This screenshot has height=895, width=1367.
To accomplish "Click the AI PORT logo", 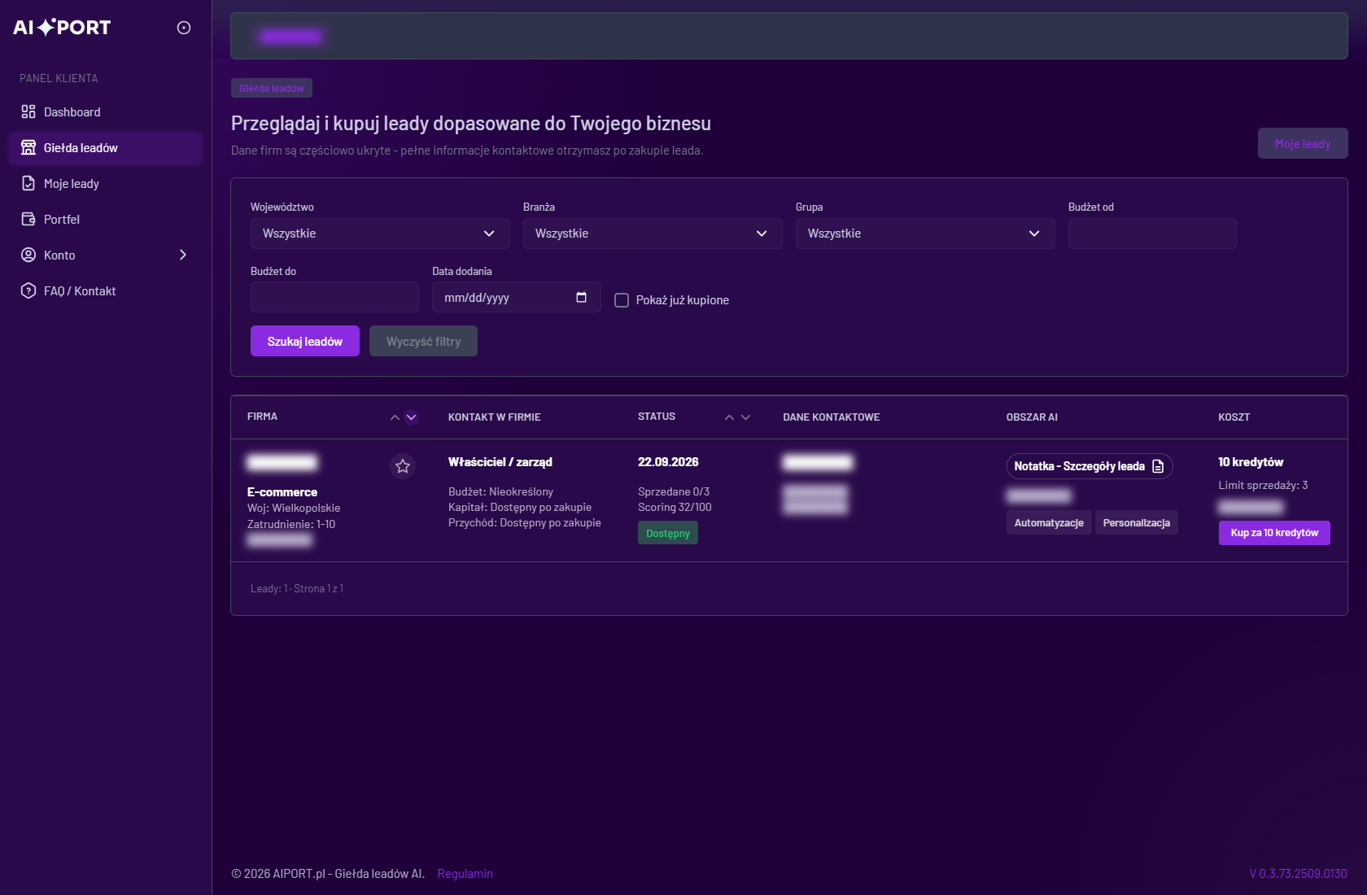I will point(62,28).
